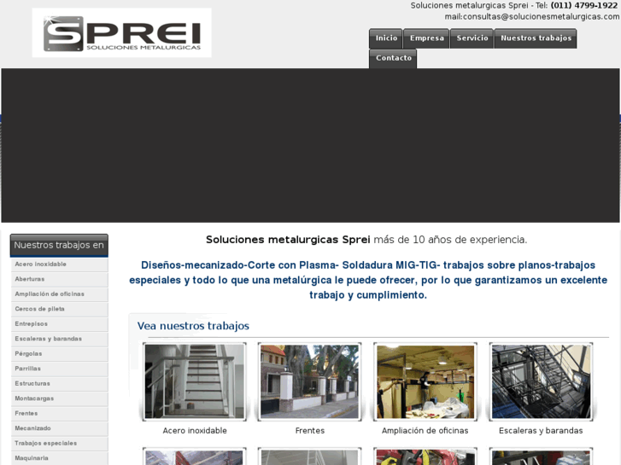The image size is (621, 465).
Task: Select the Servicio tab
Action: pyautogui.click(x=472, y=38)
